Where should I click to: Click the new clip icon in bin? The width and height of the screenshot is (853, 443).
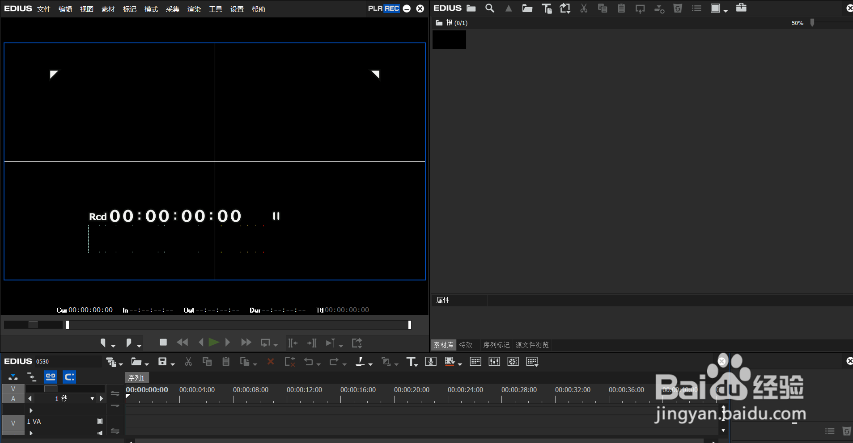click(x=565, y=8)
